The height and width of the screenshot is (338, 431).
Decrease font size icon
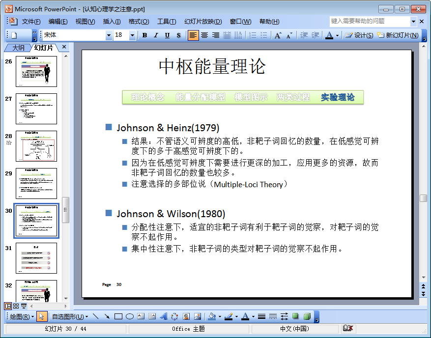click(x=289, y=35)
